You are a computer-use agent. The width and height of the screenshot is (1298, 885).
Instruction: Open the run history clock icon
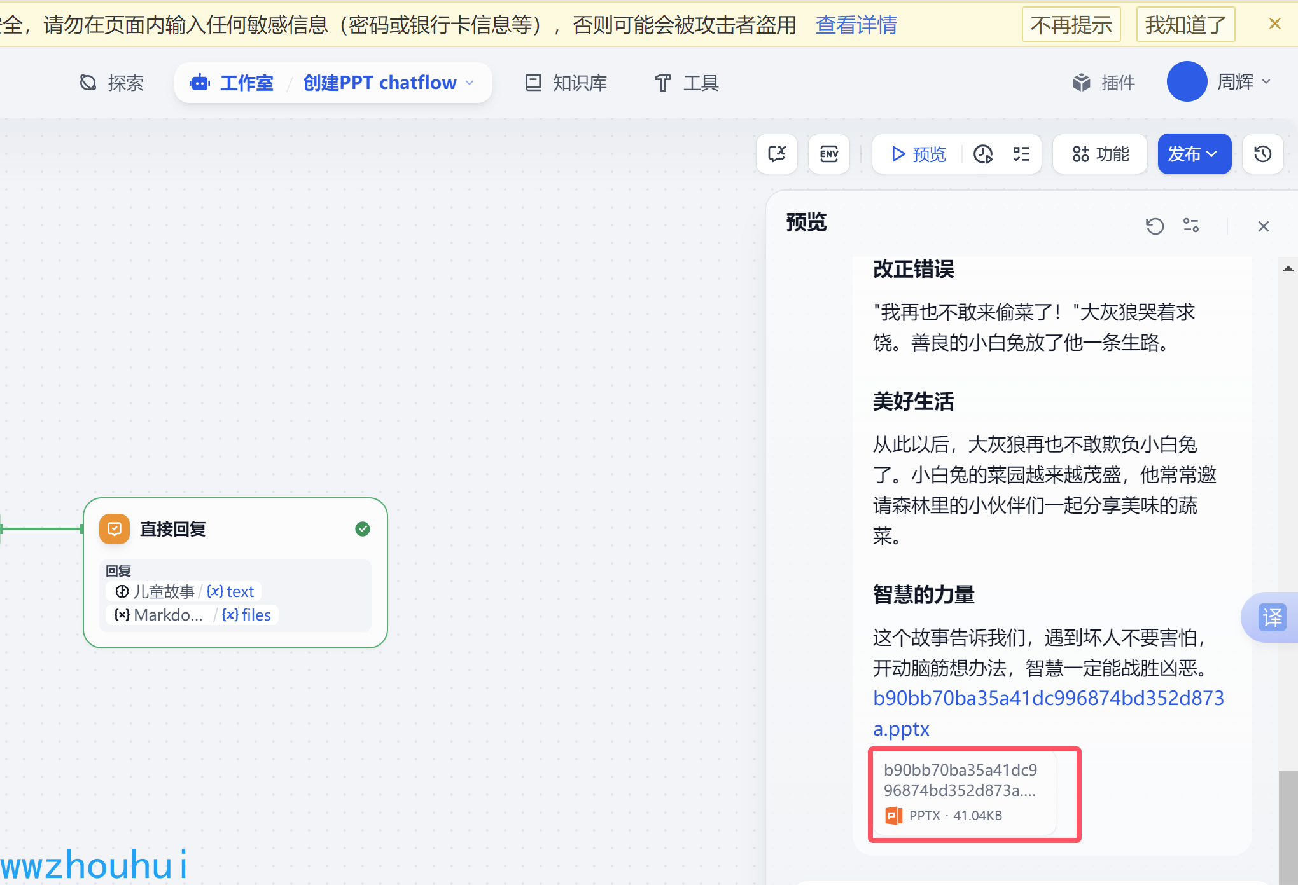[983, 154]
